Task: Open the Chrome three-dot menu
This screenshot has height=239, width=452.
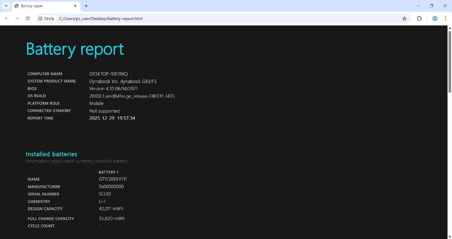Action: (x=445, y=18)
